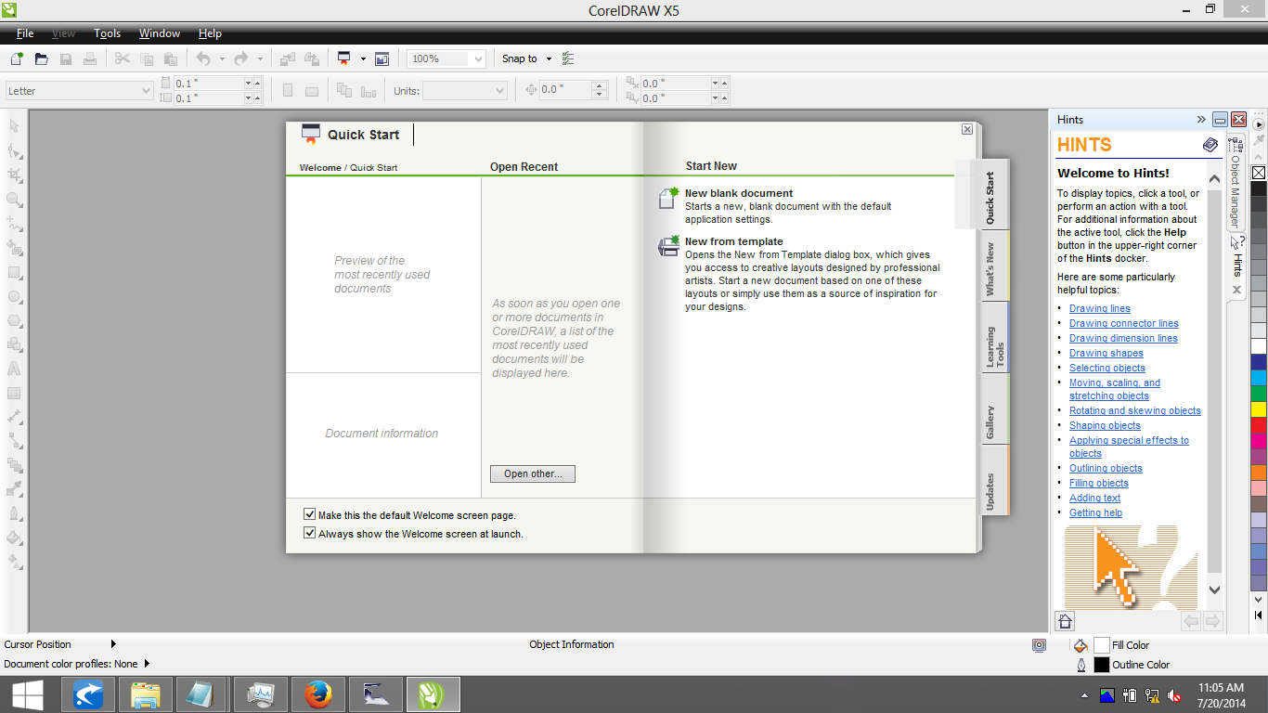Open the Tools menu
The width and height of the screenshot is (1268, 713).
coord(107,32)
